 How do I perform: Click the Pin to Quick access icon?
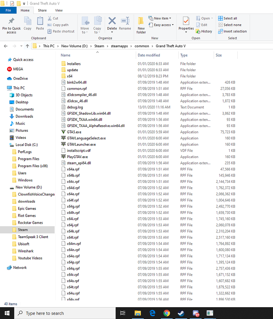[11, 21]
